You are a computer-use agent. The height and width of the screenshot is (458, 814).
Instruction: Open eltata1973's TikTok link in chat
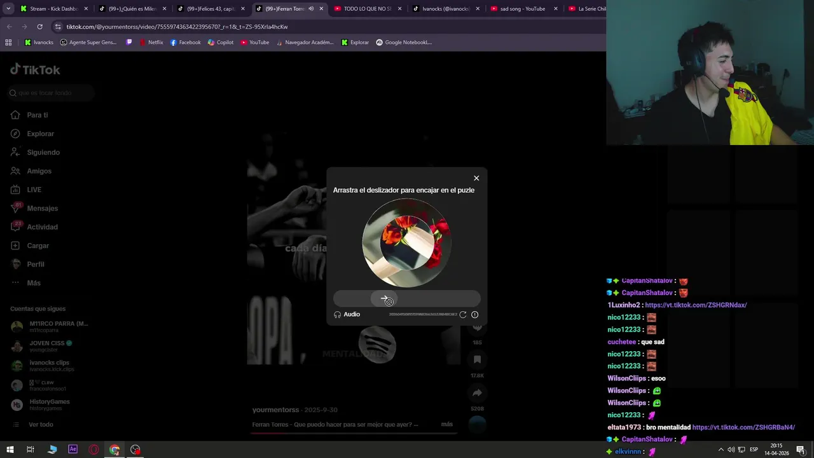743,427
